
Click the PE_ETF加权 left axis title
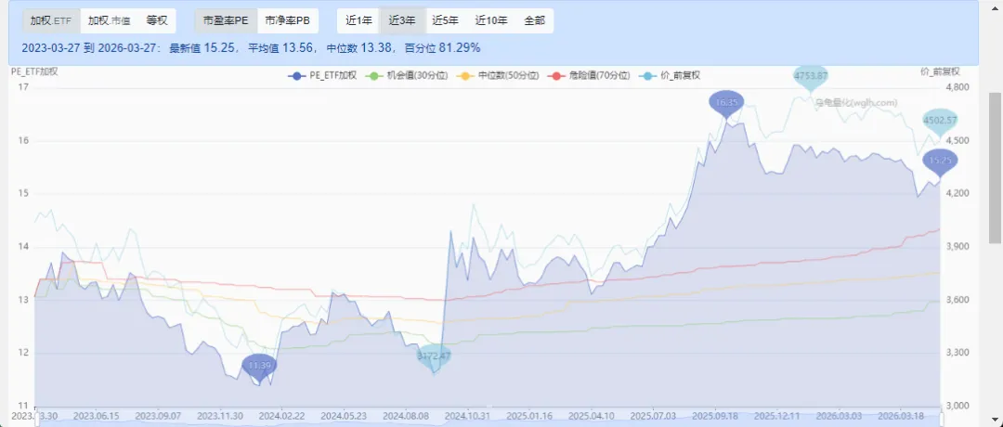[x=34, y=71]
